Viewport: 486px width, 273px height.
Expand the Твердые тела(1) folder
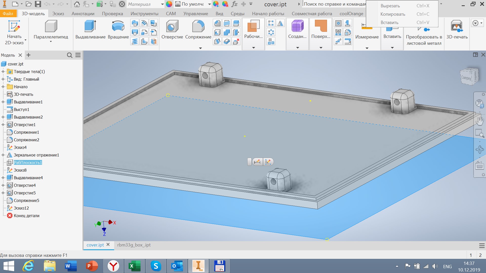(3, 72)
